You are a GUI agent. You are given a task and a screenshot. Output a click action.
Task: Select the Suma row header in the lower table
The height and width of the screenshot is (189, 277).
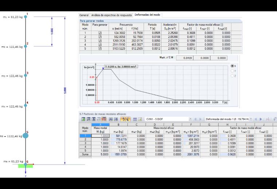85,154
